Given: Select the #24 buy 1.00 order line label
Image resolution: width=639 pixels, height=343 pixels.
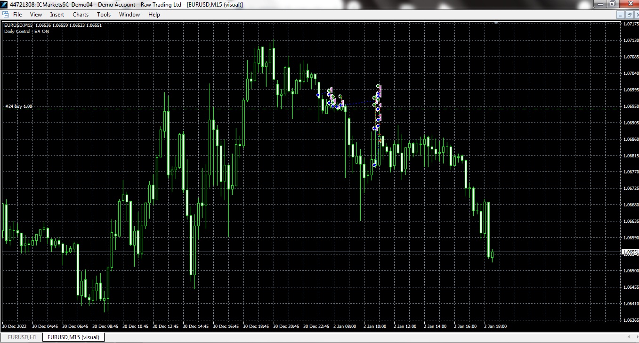Looking at the screenshot, I should (x=18, y=106).
